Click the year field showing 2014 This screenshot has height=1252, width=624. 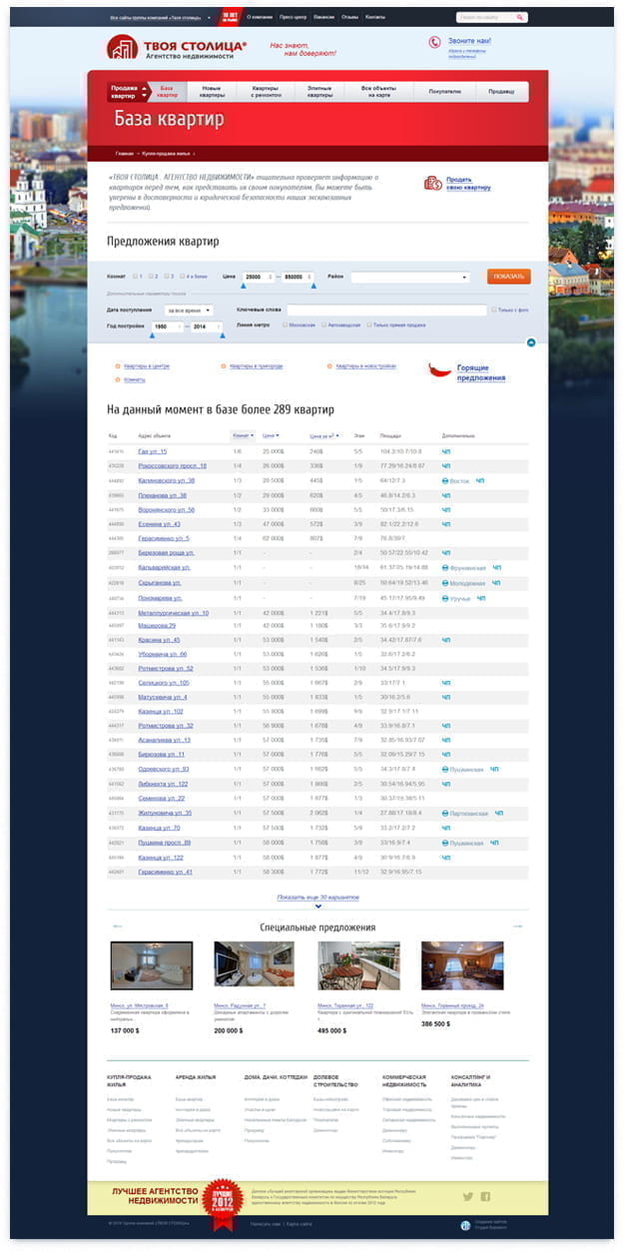point(207,326)
